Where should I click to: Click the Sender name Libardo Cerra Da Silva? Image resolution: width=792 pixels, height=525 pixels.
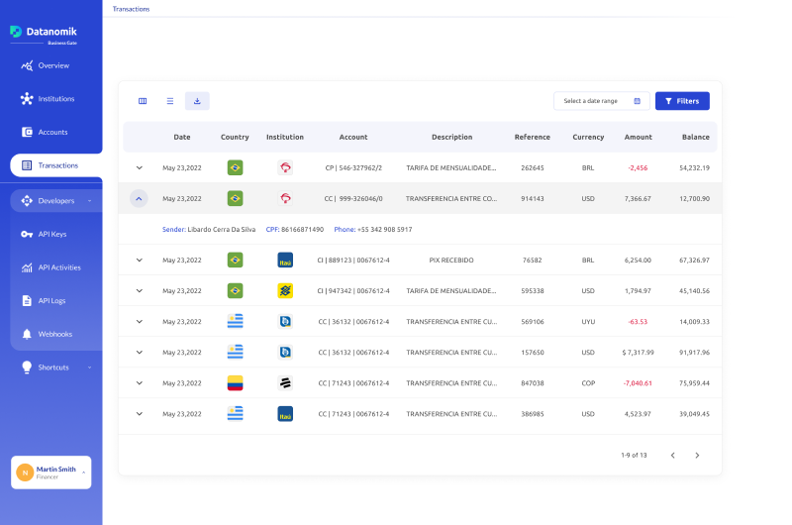tap(221, 230)
